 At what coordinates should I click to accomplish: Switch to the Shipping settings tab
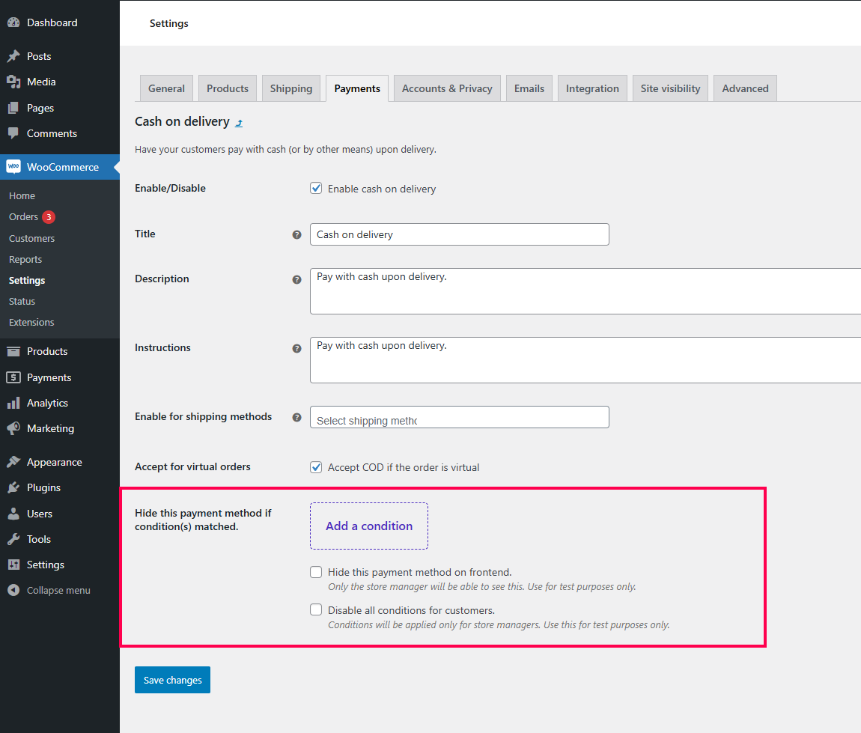coord(291,88)
